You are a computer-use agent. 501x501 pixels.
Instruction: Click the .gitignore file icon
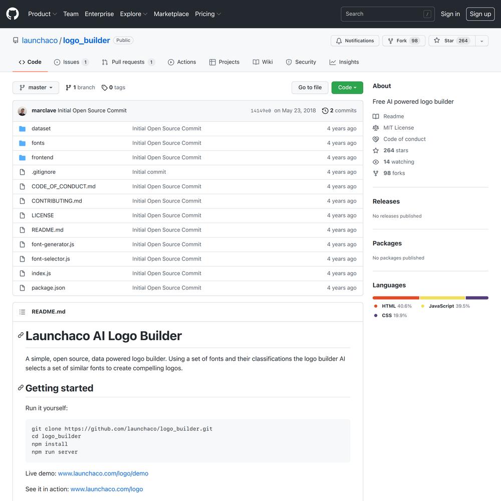[22, 172]
